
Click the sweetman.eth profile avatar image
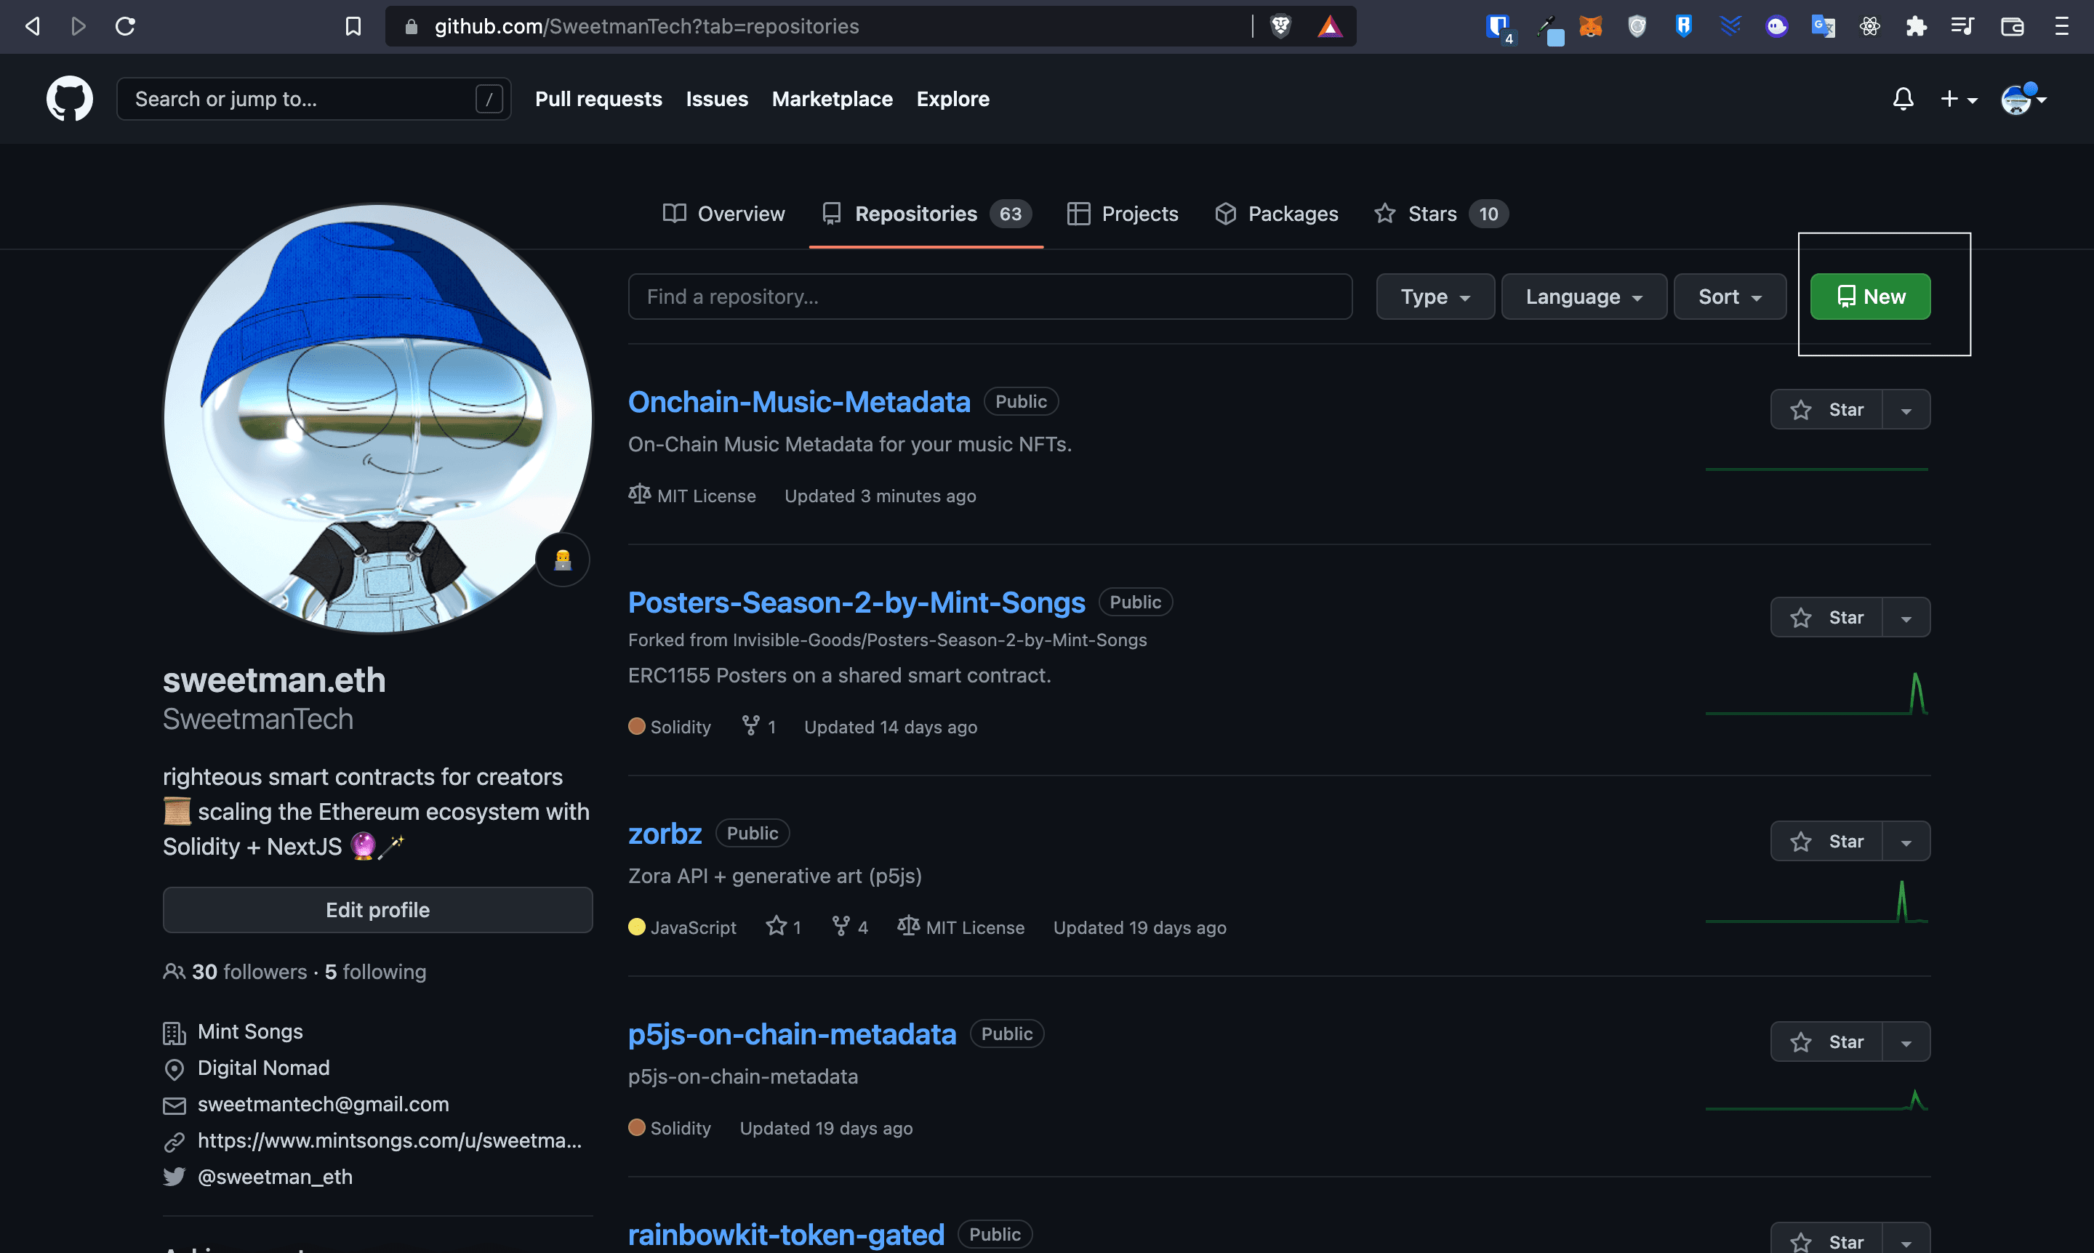click(x=377, y=418)
